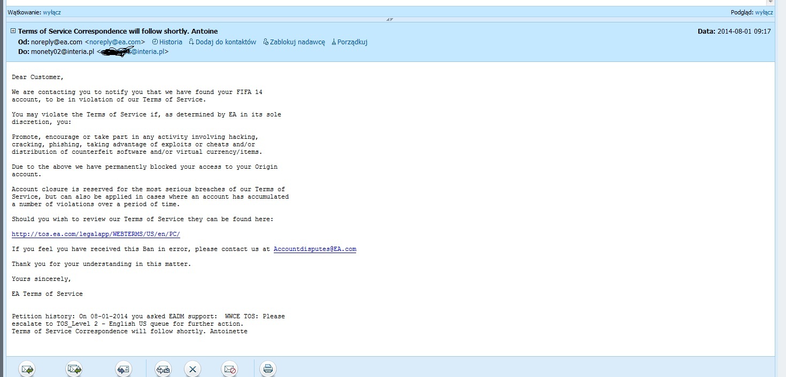The image size is (786, 377).
Task: Click the 'Yours sincerely,' line
Action: [x=41, y=279]
